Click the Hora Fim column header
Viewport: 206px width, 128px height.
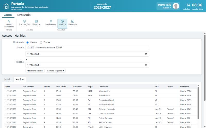pos(77,87)
